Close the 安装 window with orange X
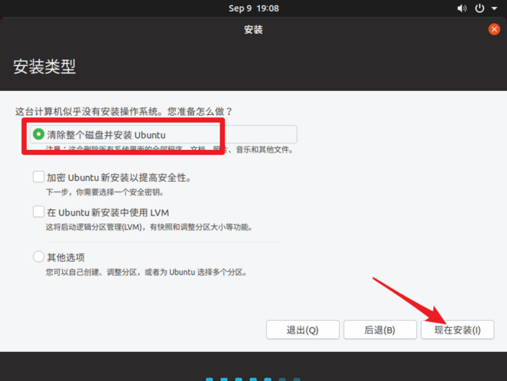Screen dimensions: 507x381 pyautogui.click(x=494, y=30)
